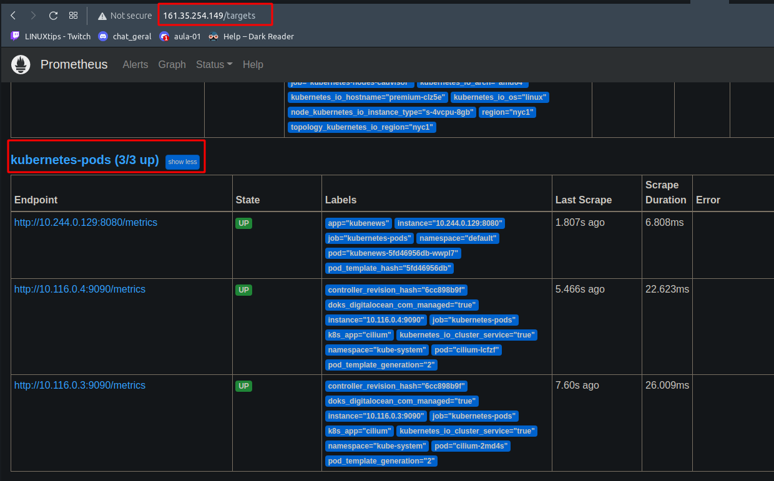Click the topology_kubernetes_io_region="nyc1" label
Viewport: 774px width, 481px height.
click(362, 127)
